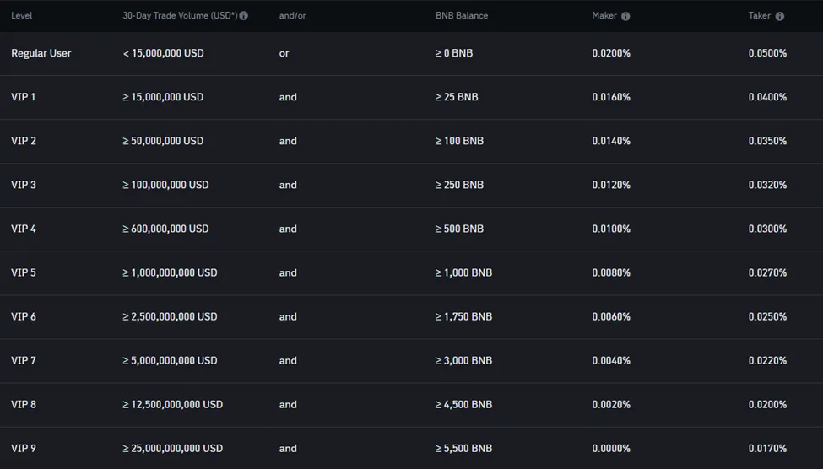
Task: Click the Maker fee info icon
Action: pyautogui.click(x=625, y=16)
